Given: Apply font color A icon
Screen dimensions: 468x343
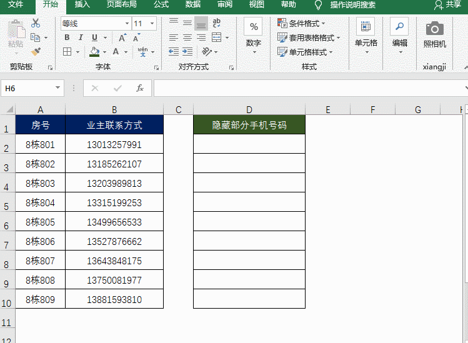Looking at the screenshot, I should [x=116, y=52].
